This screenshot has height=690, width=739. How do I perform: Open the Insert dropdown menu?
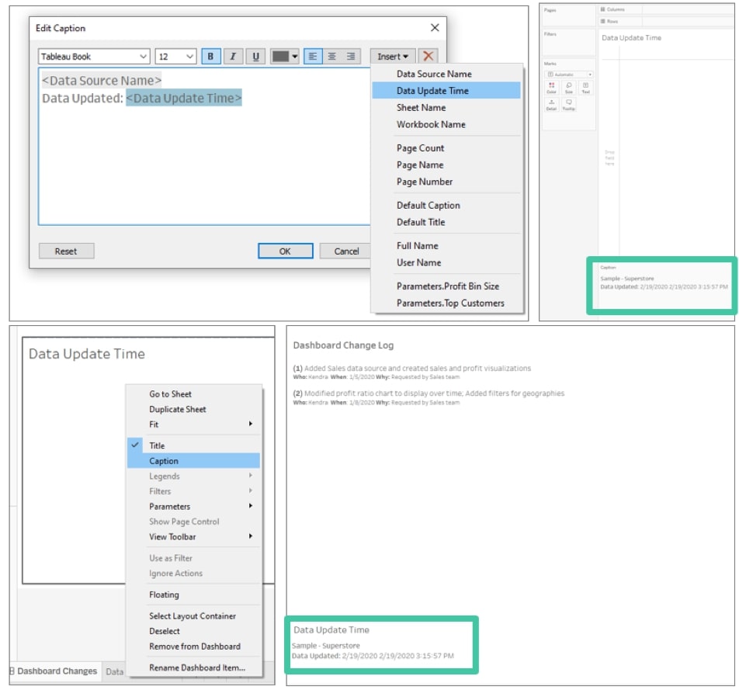pos(393,57)
